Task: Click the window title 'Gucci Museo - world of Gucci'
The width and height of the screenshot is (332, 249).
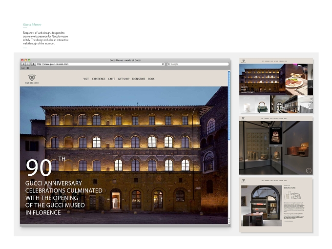Action: pyautogui.click(x=125, y=60)
